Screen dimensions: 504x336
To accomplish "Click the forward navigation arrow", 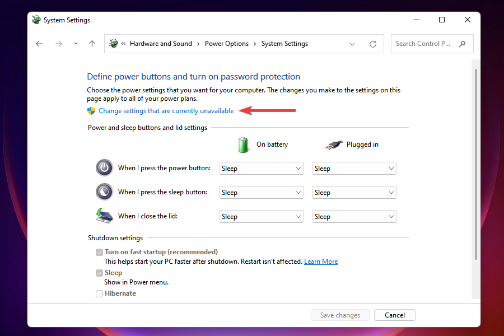I will pyautogui.click(x=58, y=44).
